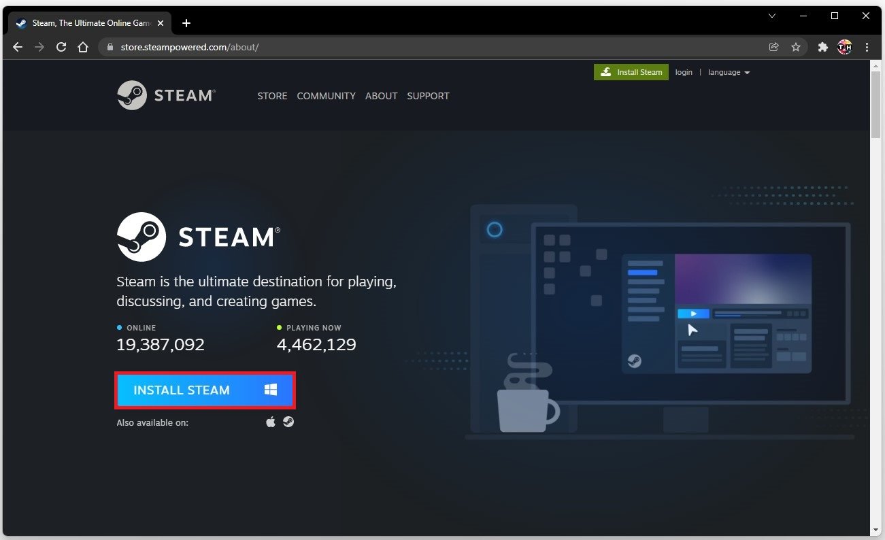
Task: Click the Steam logo in header
Action: [x=166, y=95]
